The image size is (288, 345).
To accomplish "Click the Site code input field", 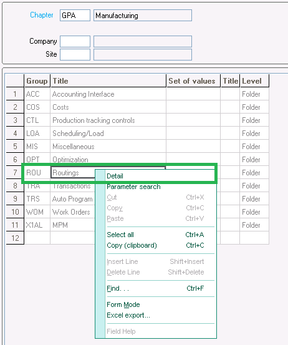I will (75, 54).
